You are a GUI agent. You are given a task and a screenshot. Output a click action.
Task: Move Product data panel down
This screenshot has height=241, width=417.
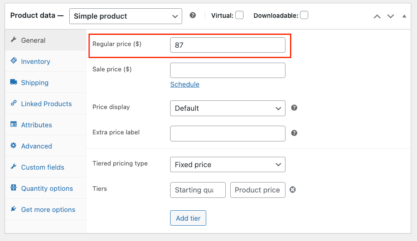[x=390, y=17]
